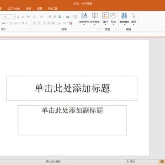Change text case with Aa button
165x165 pixels.
pos(16,23)
